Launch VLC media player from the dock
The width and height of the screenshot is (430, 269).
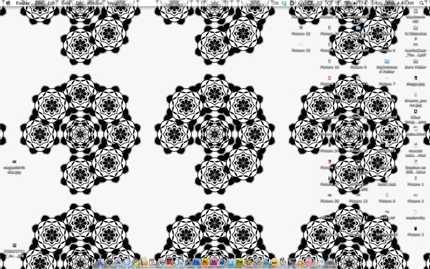300,262
